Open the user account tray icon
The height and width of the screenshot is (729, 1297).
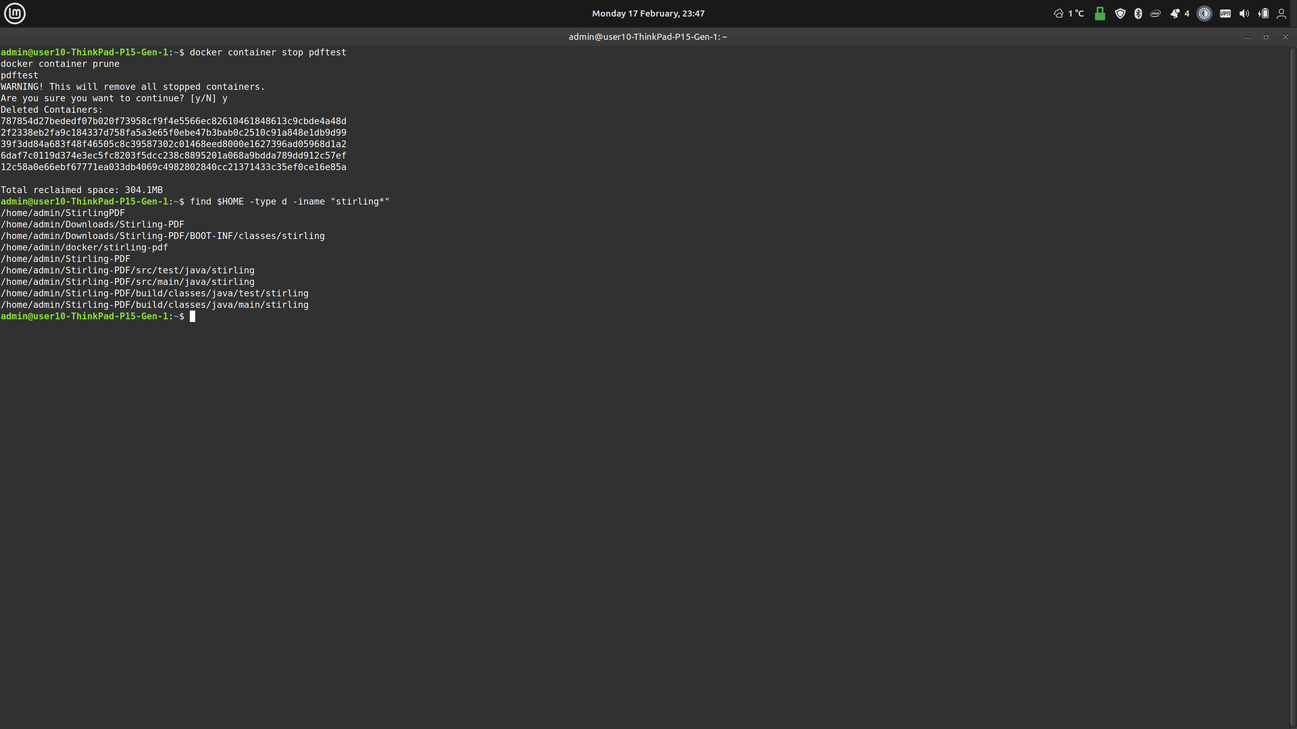tap(1281, 13)
